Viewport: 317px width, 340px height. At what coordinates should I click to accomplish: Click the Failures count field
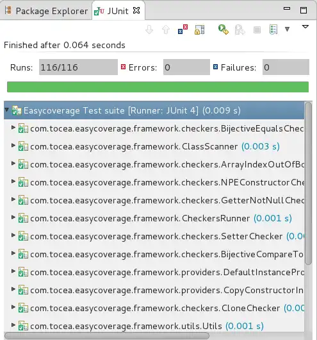point(286,67)
